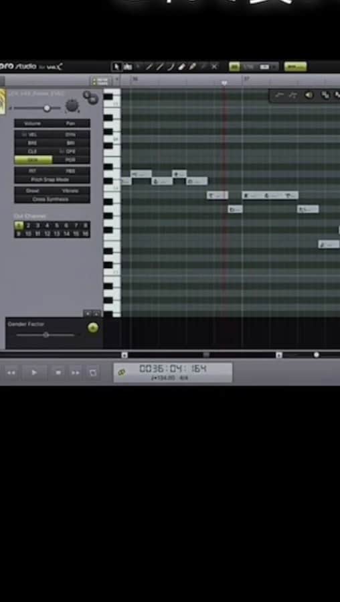The width and height of the screenshot is (340, 602).
Task: Open the Growl parameter
Action: pos(33,191)
